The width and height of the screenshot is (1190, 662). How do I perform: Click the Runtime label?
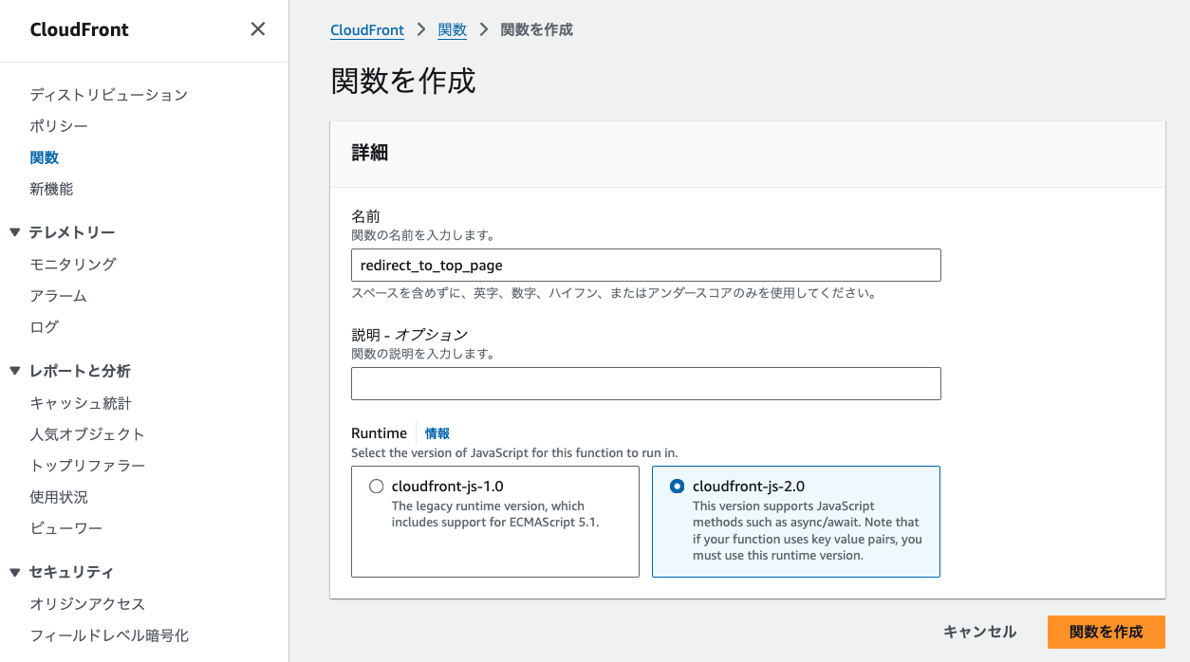click(379, 433)
